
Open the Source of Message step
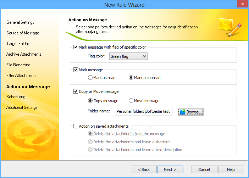tap(23, 33)
